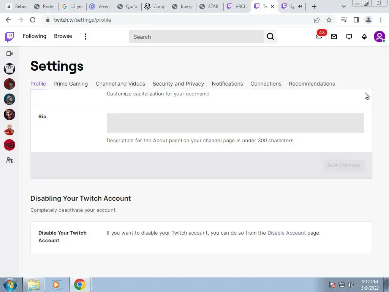Viewport: 389px width, 292px height.
Task: Click the site lock icon in address bar
Action: [x=48, y=20]
